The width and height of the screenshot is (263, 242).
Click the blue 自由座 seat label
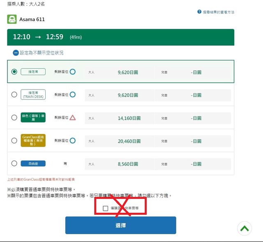click(x=33, y=163)
